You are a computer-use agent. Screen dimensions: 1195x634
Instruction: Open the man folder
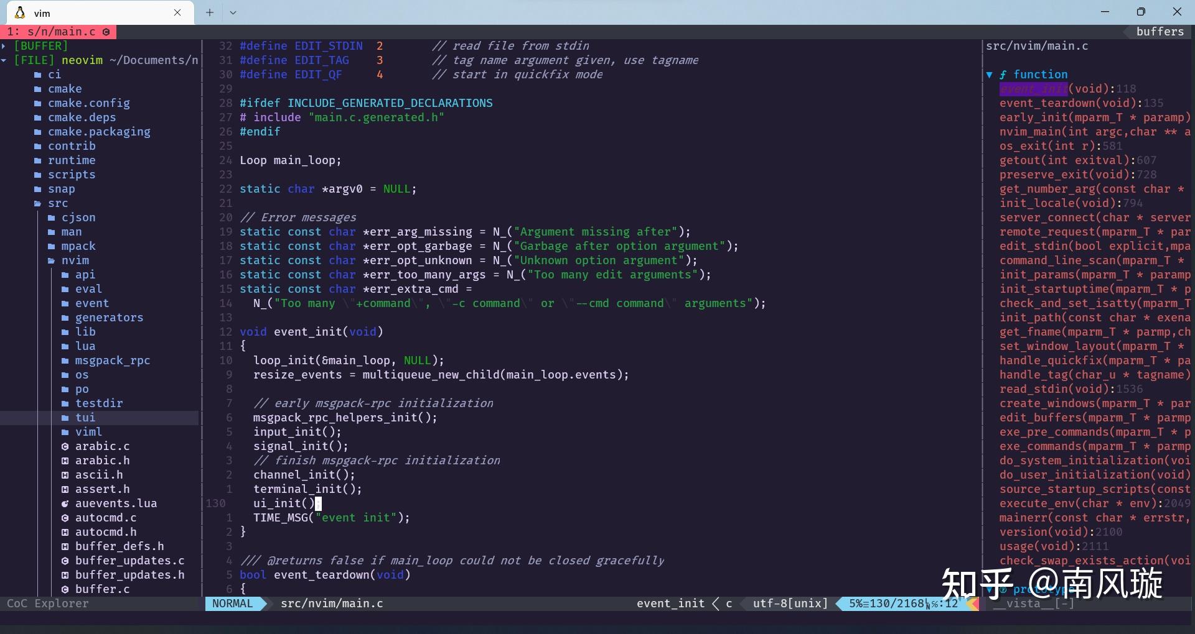pyautogui.click(x=72, y=232)
